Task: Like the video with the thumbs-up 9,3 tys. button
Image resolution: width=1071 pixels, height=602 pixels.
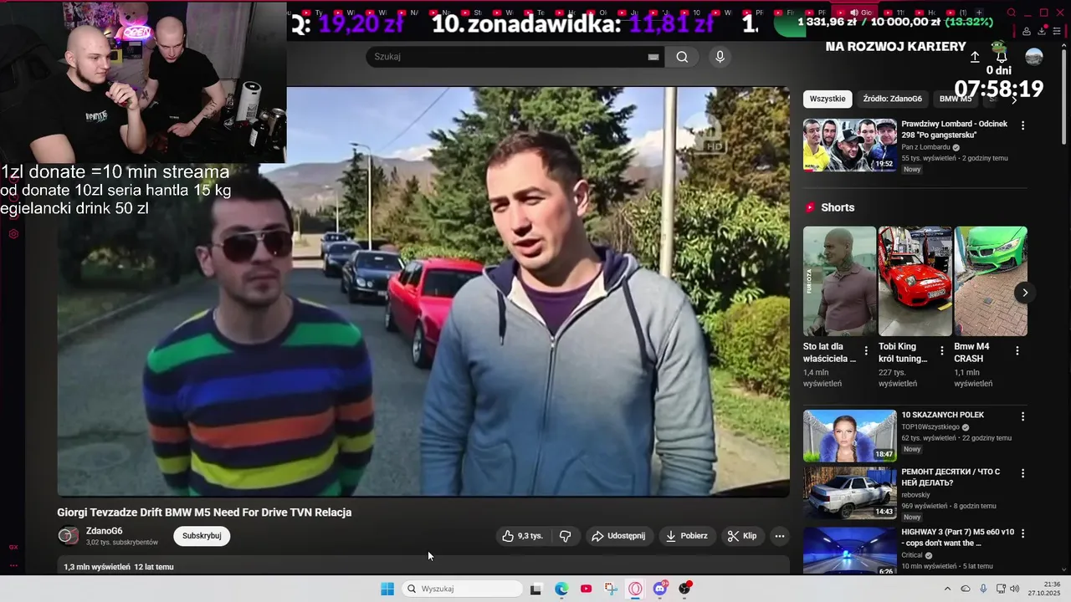Action: [x=523, y=536]
